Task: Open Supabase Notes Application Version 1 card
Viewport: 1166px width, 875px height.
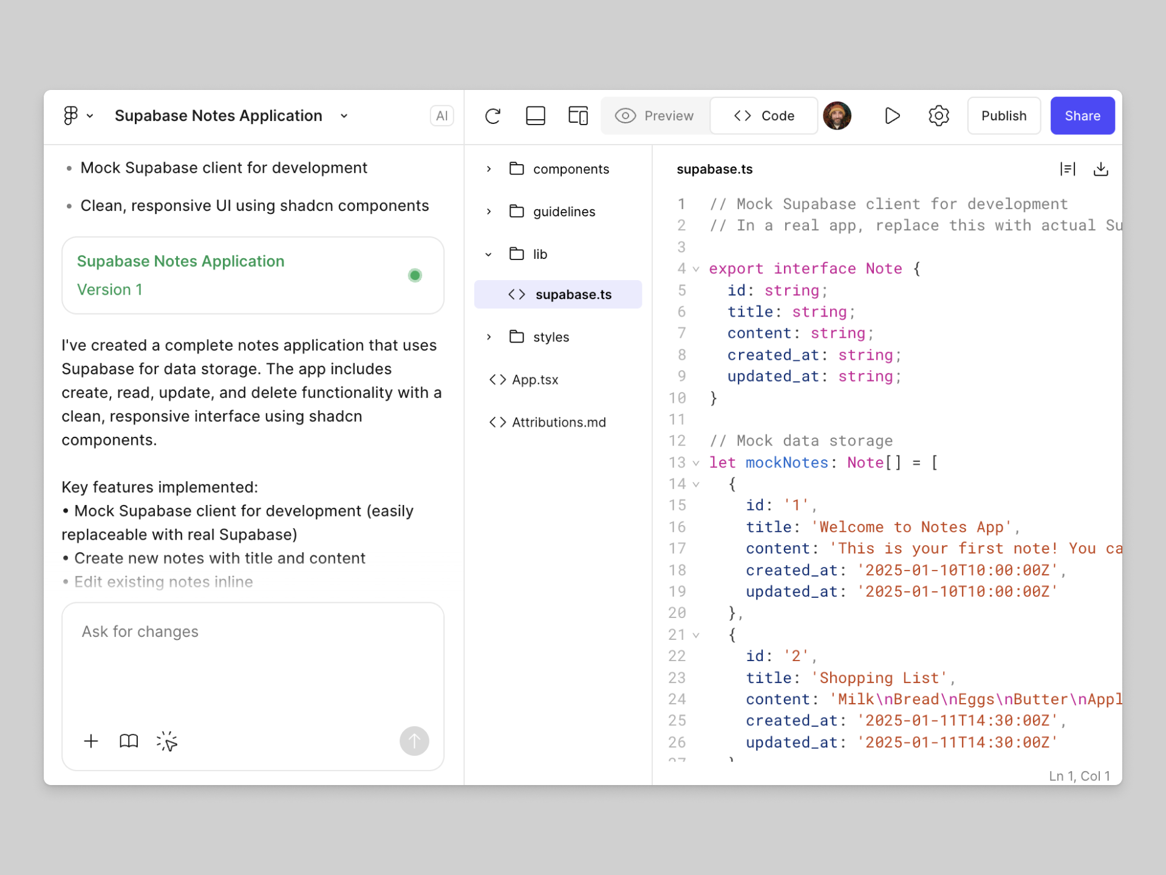Action: tap(253, 275)
